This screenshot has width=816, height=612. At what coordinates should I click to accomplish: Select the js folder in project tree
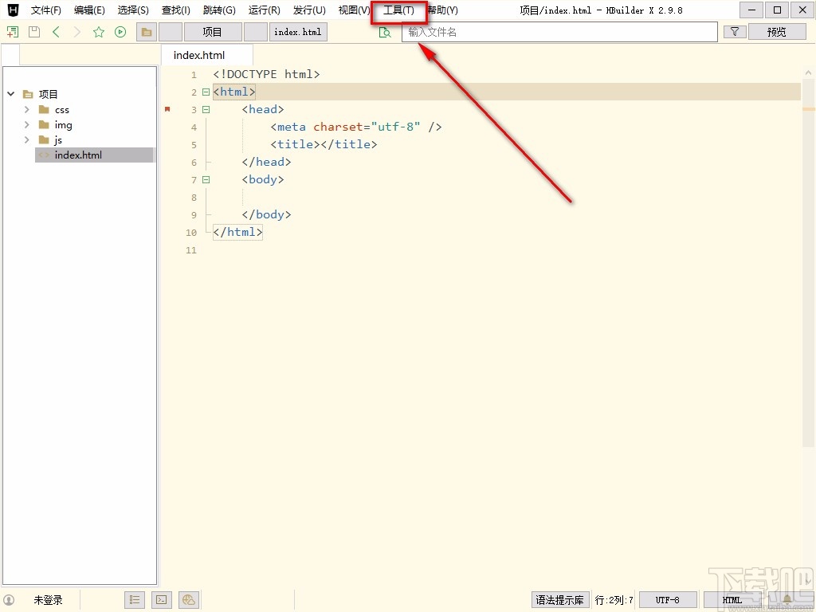pyautogui.click(x=58, y=140)
